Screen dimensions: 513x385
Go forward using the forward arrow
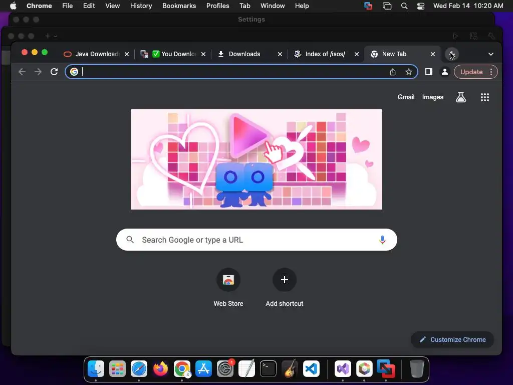tap(38, 72)
